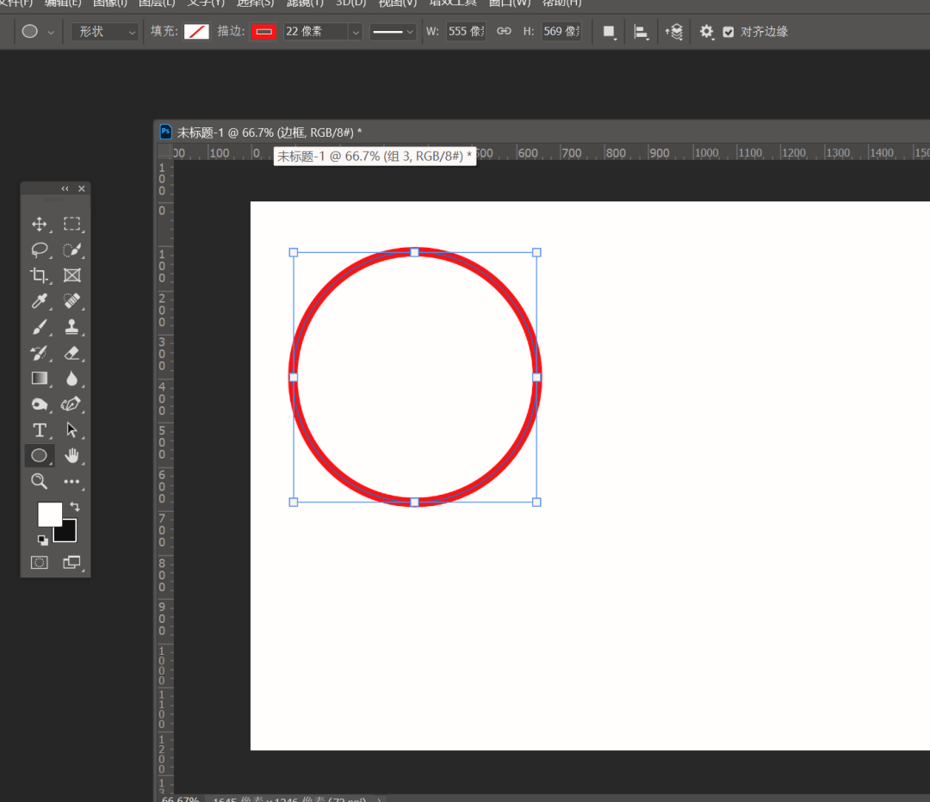930x802 pixels.
Task: Click the top-center handle of the ellipse
Action: [x=414, y=252]
